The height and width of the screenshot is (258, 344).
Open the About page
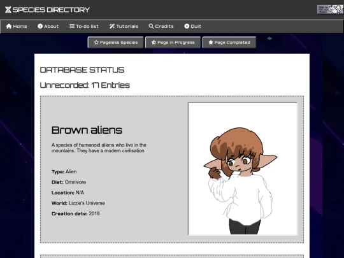pyautogui.click(x=48, y=26)
